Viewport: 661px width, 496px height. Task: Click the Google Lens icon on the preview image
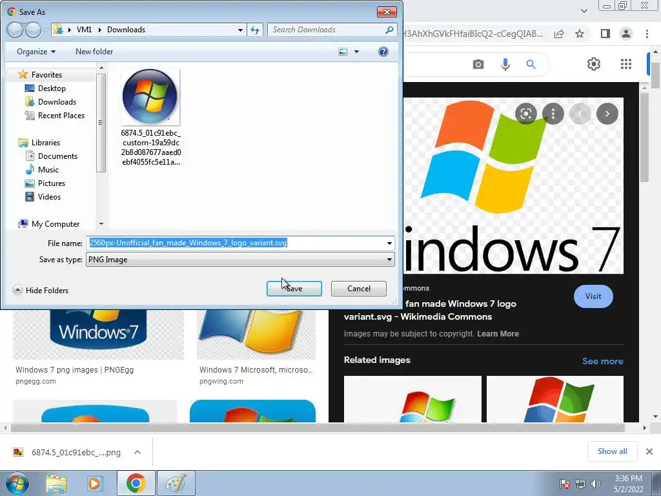(x=525, y=114)
